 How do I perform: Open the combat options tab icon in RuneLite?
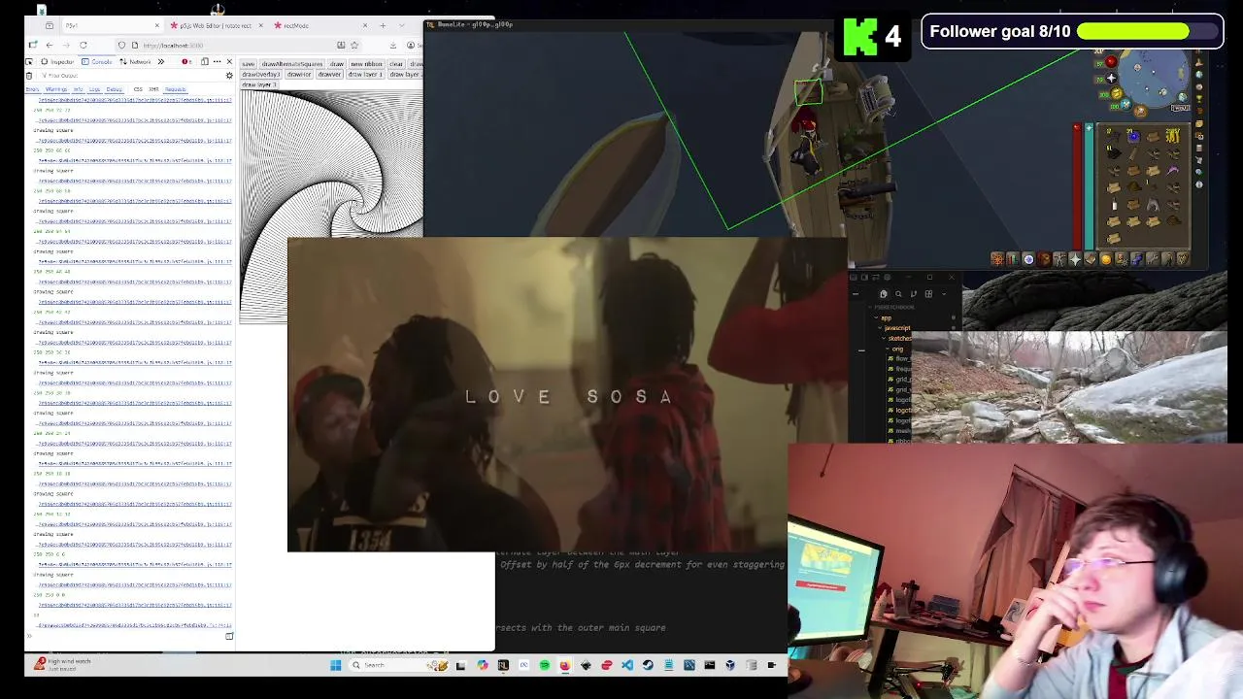(x=997, y=259)
